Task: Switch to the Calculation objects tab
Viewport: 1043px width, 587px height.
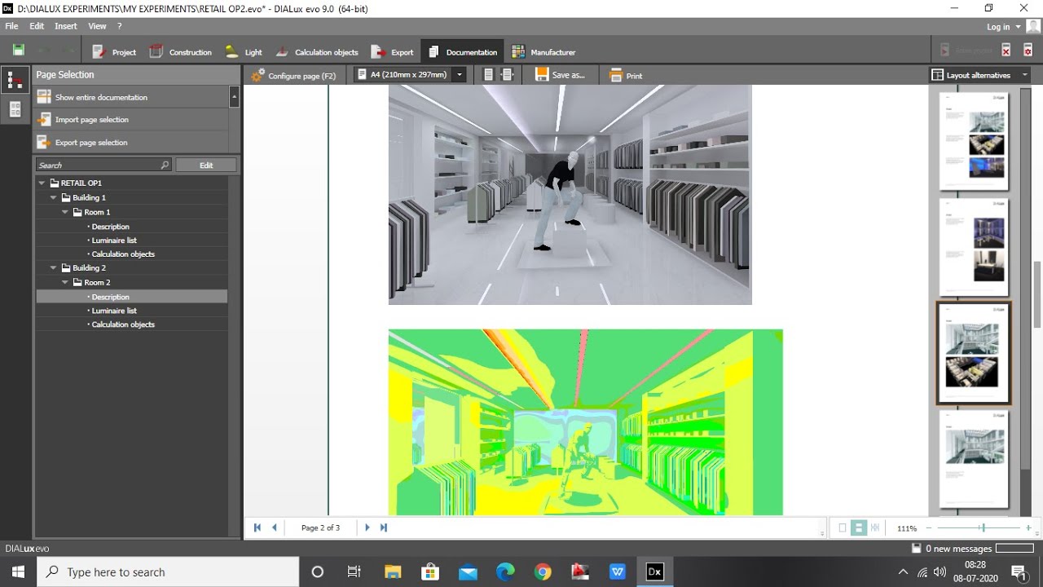Action: [316, 52]
